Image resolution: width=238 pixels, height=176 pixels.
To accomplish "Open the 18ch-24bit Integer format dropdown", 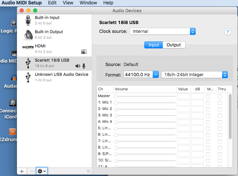I will (194, 75).
